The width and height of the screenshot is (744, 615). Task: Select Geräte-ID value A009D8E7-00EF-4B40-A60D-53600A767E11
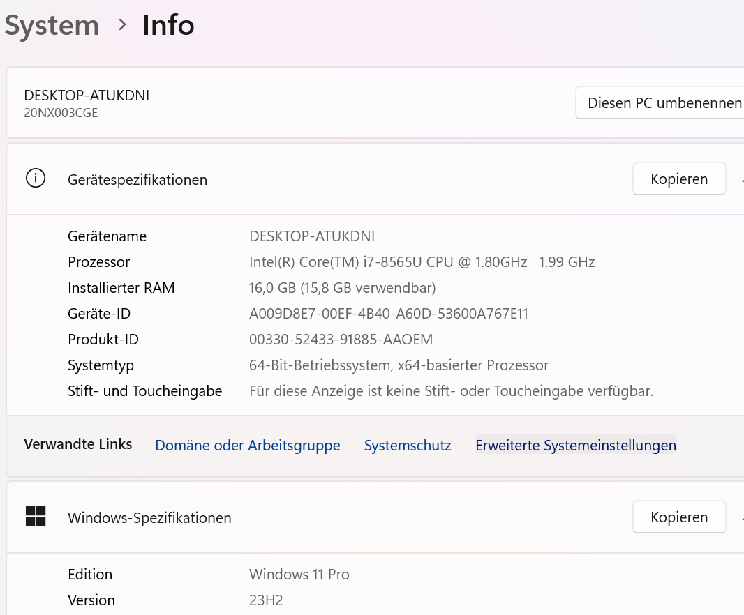coord(389,314)
